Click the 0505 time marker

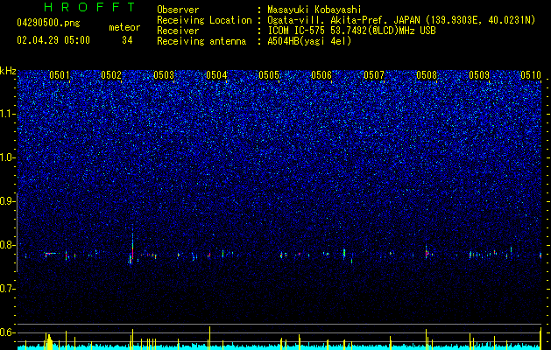click(269, 75)
